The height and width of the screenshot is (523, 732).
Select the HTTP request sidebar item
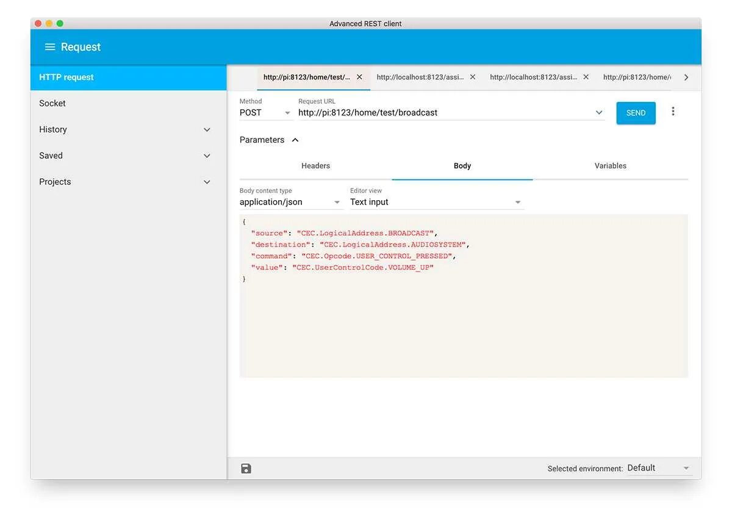click(128, 78)
